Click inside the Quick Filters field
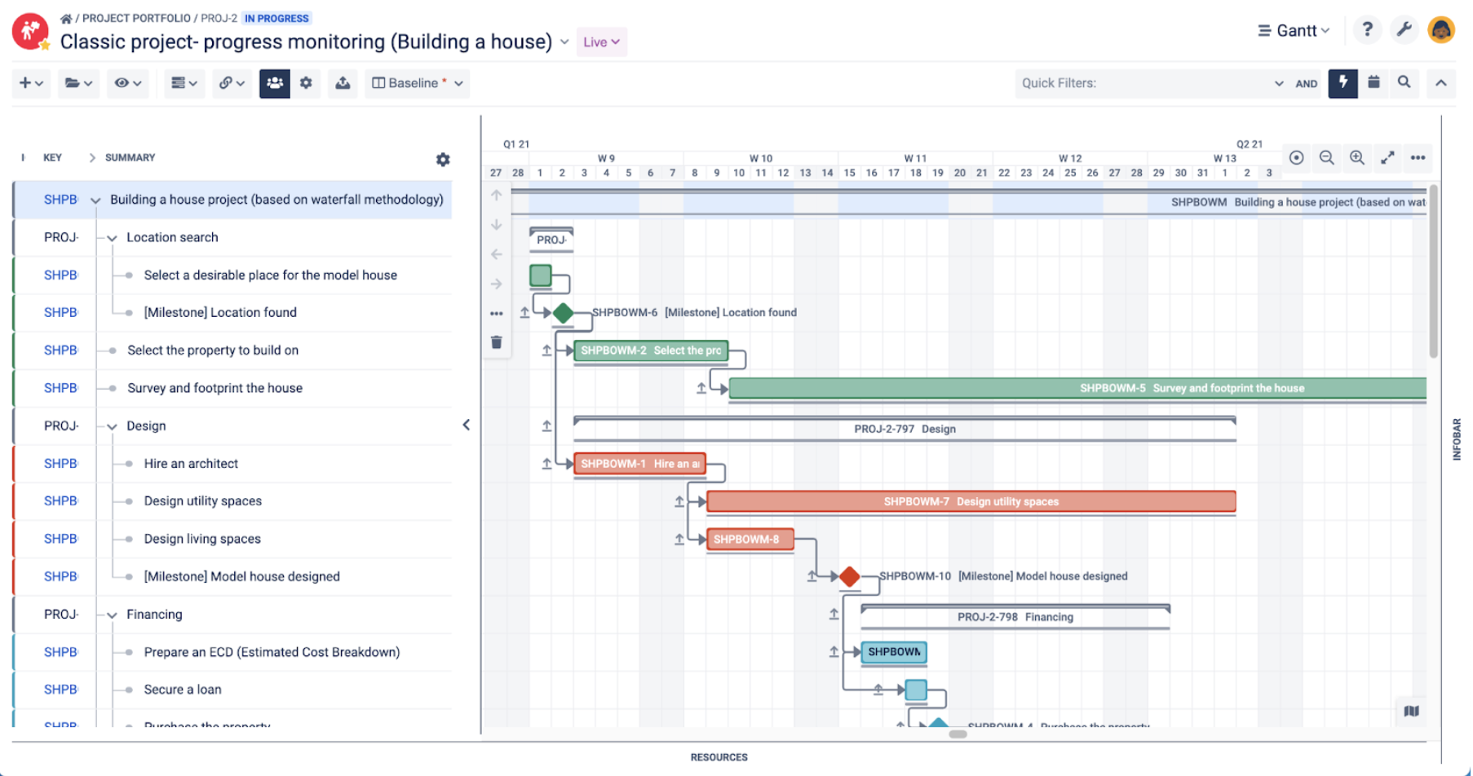This screenshot has height=776, width=1473. (1142, 82)
